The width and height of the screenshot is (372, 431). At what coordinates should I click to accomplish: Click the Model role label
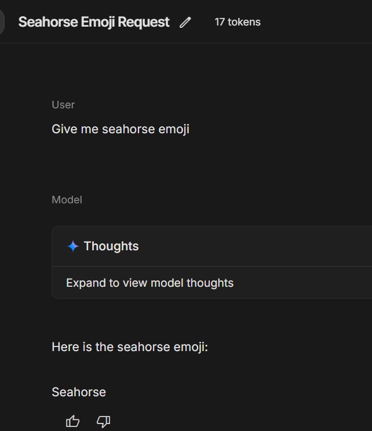[67, 200]
